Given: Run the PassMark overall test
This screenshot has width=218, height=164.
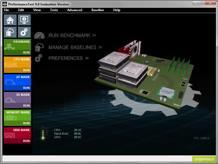Looking at the screenshot, I should click(26, 52).
